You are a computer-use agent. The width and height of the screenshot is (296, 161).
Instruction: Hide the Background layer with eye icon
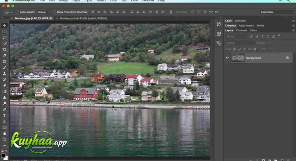coord(227,58)
